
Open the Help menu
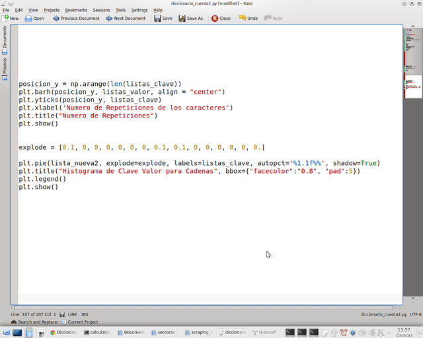tap(158, 11)
